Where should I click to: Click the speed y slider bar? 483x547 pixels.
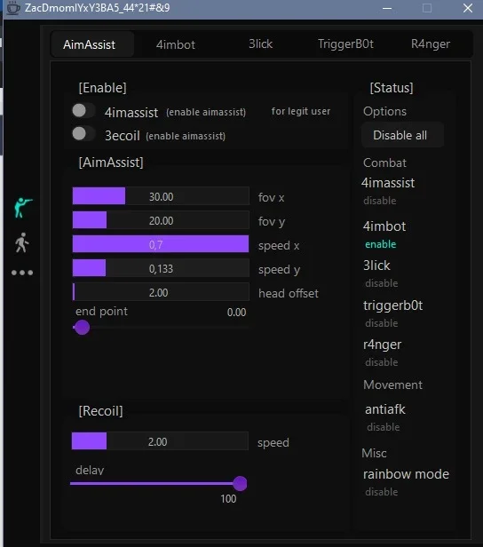[161, 268]
